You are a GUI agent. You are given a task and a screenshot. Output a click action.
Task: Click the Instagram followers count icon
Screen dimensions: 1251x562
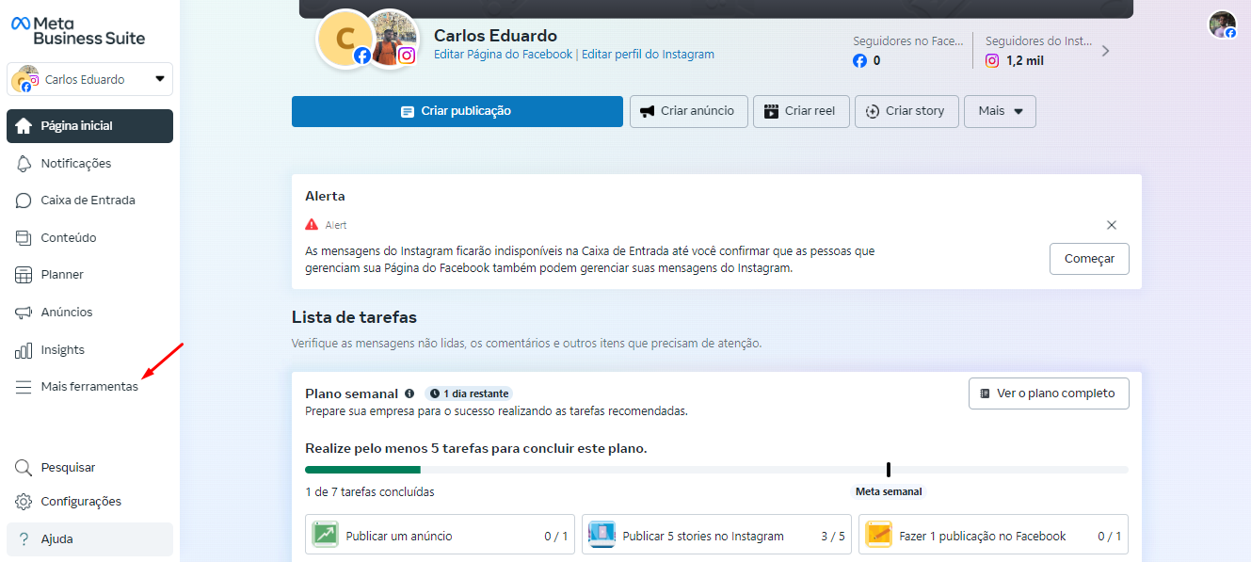coord(992,61)
